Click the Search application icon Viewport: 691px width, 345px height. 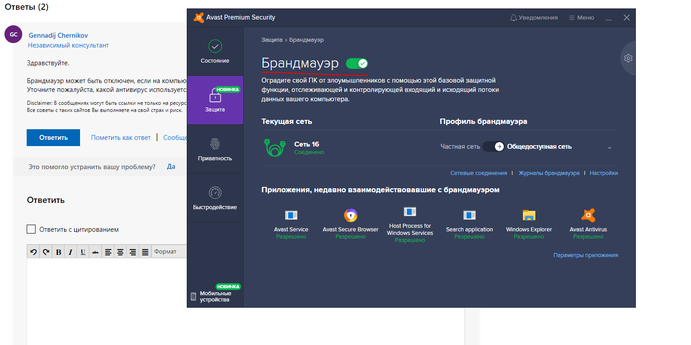(x=470, y=215)
